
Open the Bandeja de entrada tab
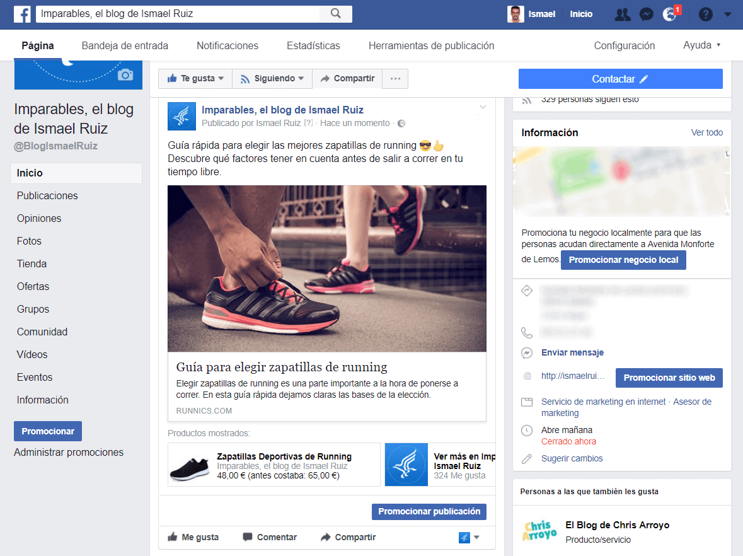[125, 45]
